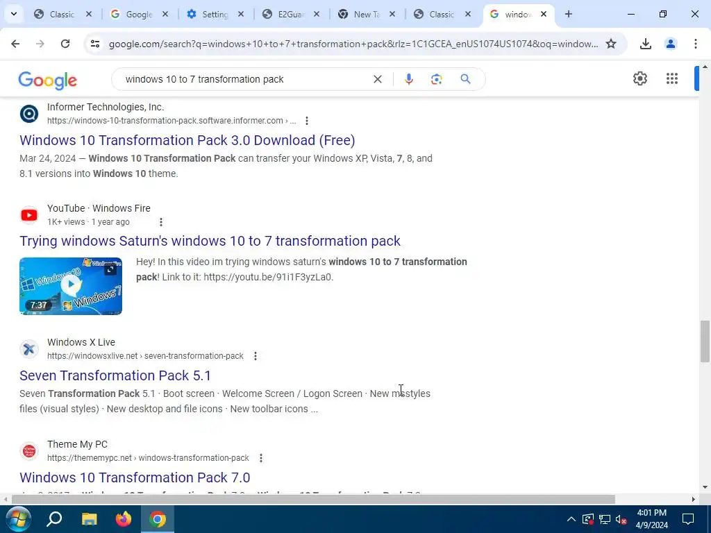The width and height of the screenshot is (711, 533).
Task: Clear the search box with the X icon
Action: click(x=377, y=79)
